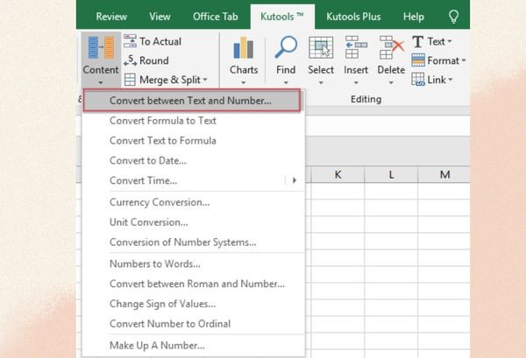Select column K header
Image resolution: width=526 pixels, height=358 pixels.
(x=338, y=174)
